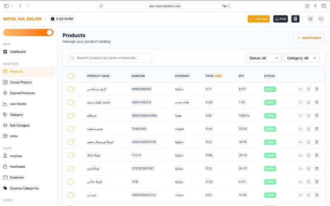
Task: Click the logout icon in header
Action: pos(321,19)
